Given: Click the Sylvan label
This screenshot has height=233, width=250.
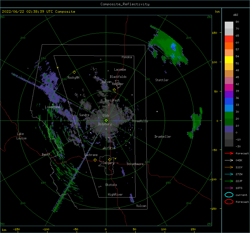Looking at the screenshot, I should point(106,82).
